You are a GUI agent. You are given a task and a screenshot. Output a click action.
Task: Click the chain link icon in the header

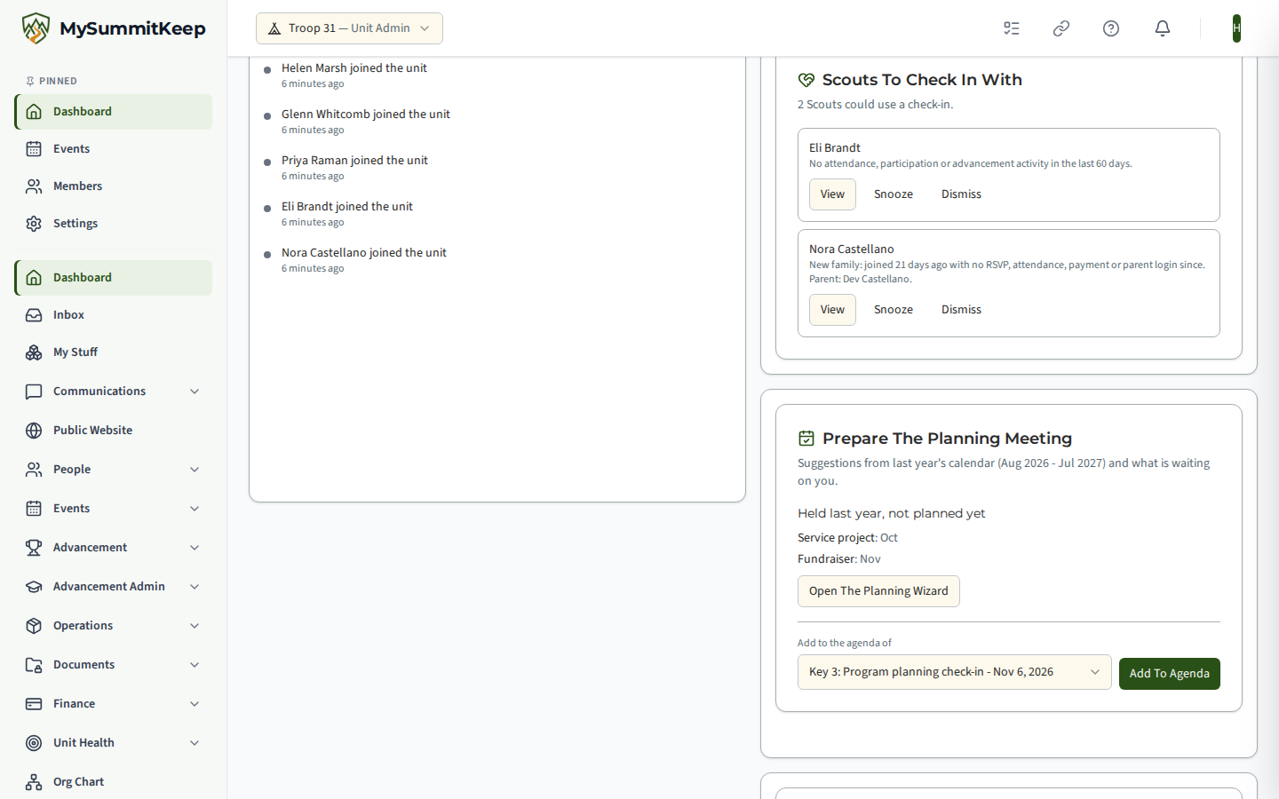point(1061,28)
